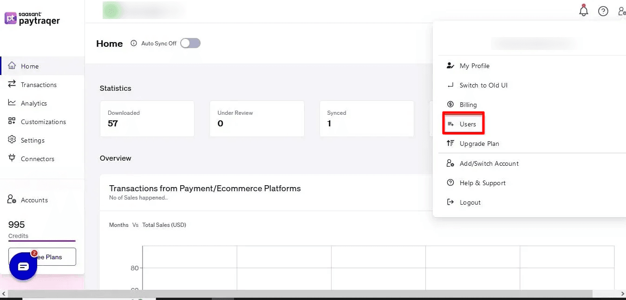Click the Auto Sync info circle

134,43
